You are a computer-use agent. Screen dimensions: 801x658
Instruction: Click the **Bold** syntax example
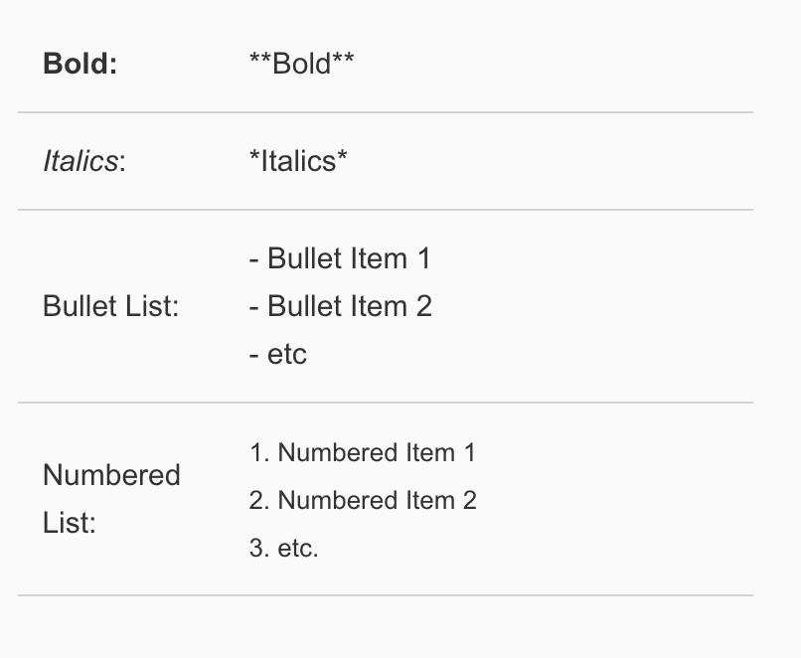click(301, 64)
